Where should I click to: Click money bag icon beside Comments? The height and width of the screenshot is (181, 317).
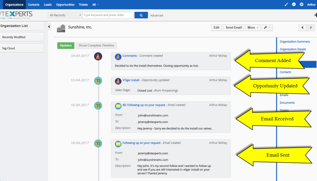click(118, 57)
